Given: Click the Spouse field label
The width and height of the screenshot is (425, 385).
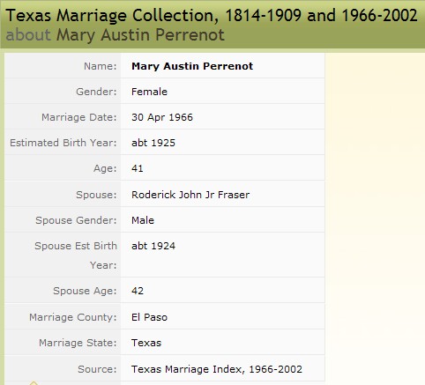Looking at the screenshot, I should click(x=96, y=195).
